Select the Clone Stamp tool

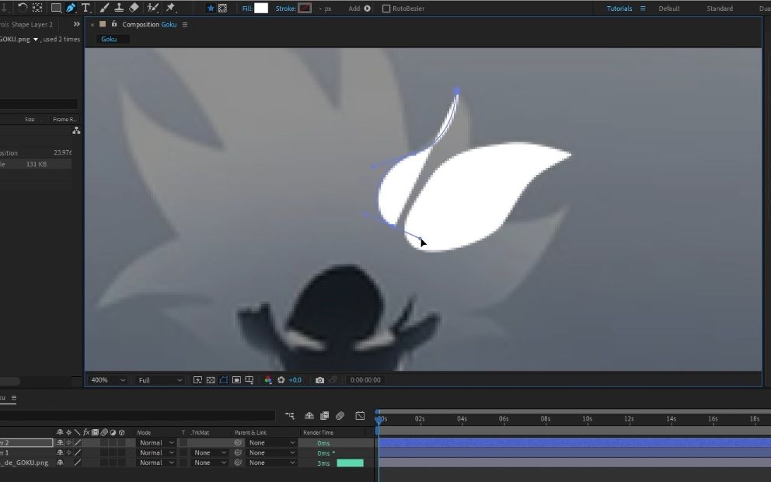tap(119, 7)
